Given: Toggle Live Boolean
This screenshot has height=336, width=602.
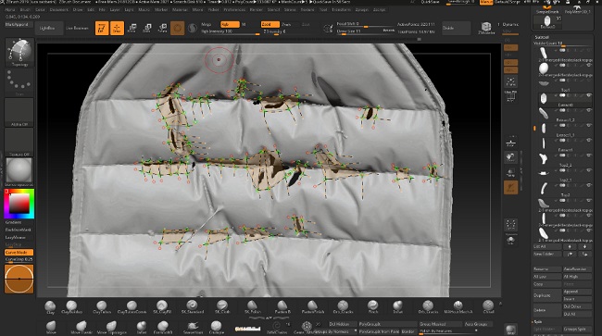Looking at the screenshot, I should (x=77, y=28).
